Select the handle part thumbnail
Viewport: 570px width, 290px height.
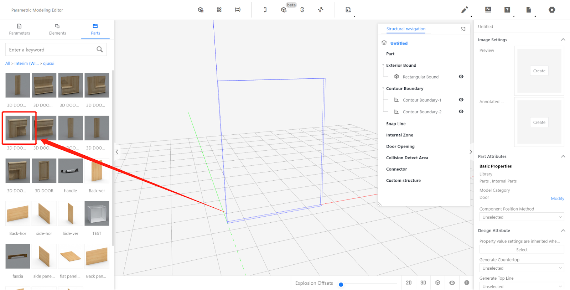coord(71,171)
